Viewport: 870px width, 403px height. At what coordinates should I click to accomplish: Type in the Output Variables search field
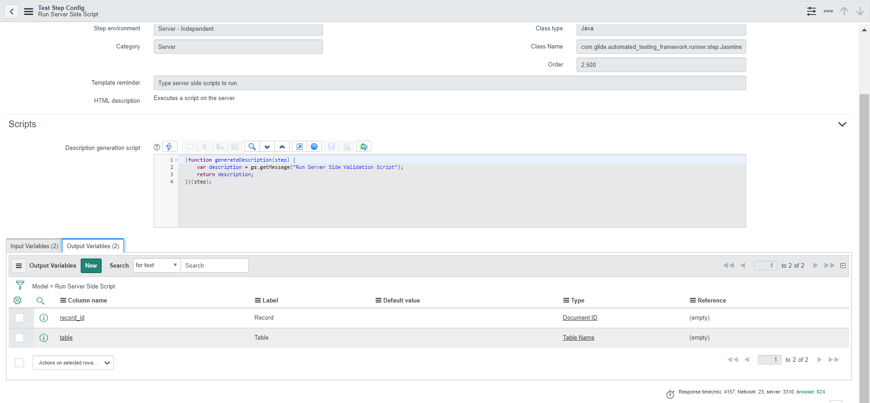point(214,266)
